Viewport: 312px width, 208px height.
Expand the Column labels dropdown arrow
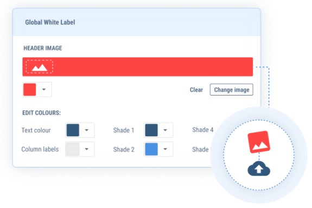tap(87, 149)
